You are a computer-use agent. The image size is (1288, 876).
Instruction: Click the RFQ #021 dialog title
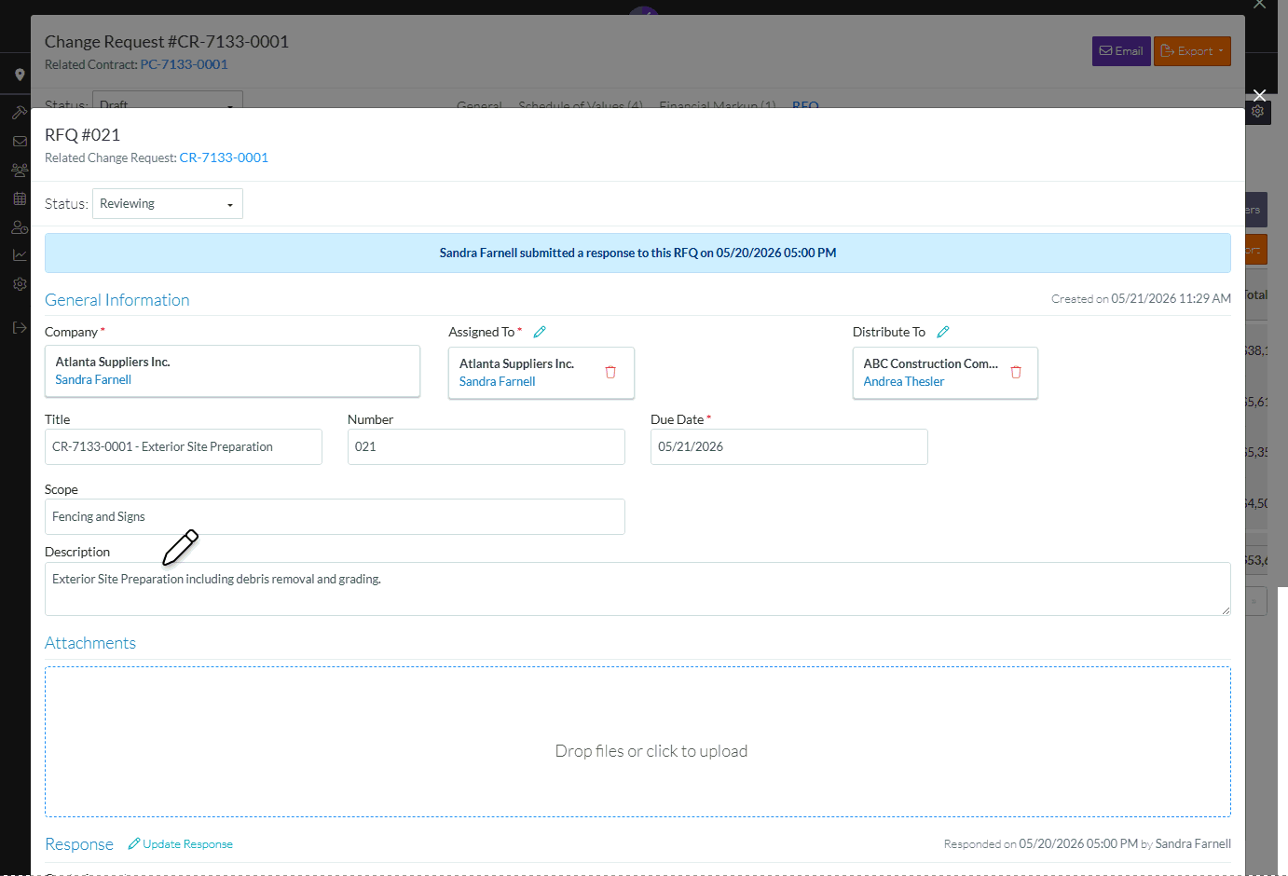click(82, 135)
